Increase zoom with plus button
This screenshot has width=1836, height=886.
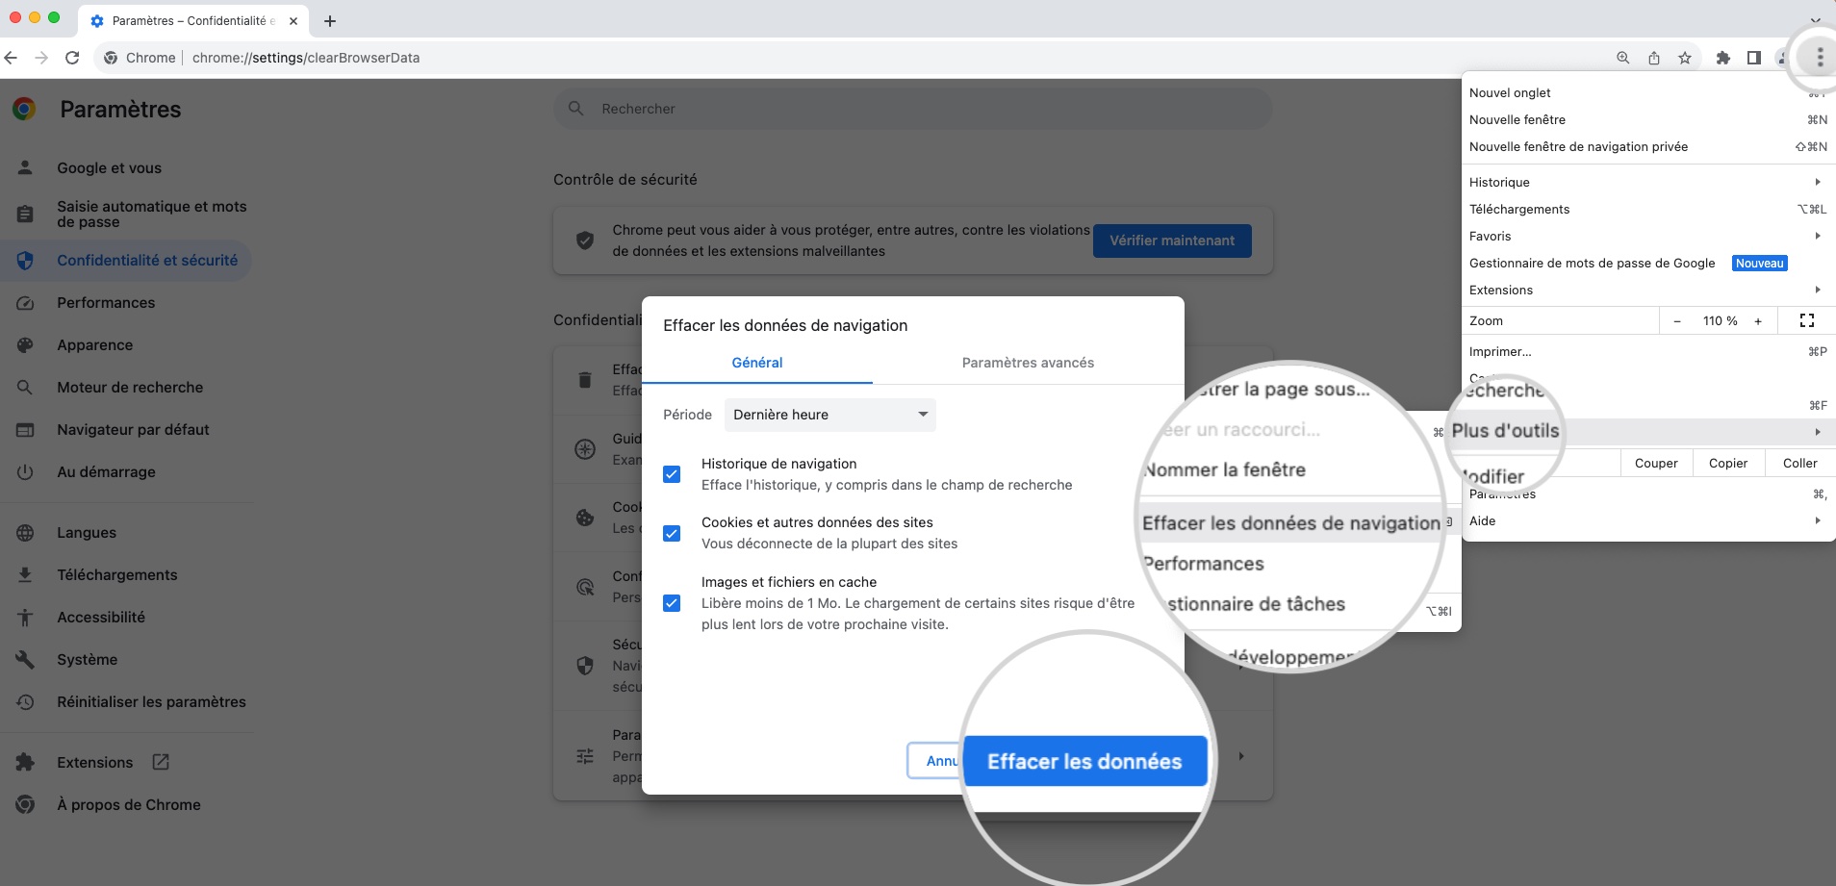tap(1758, 321)
